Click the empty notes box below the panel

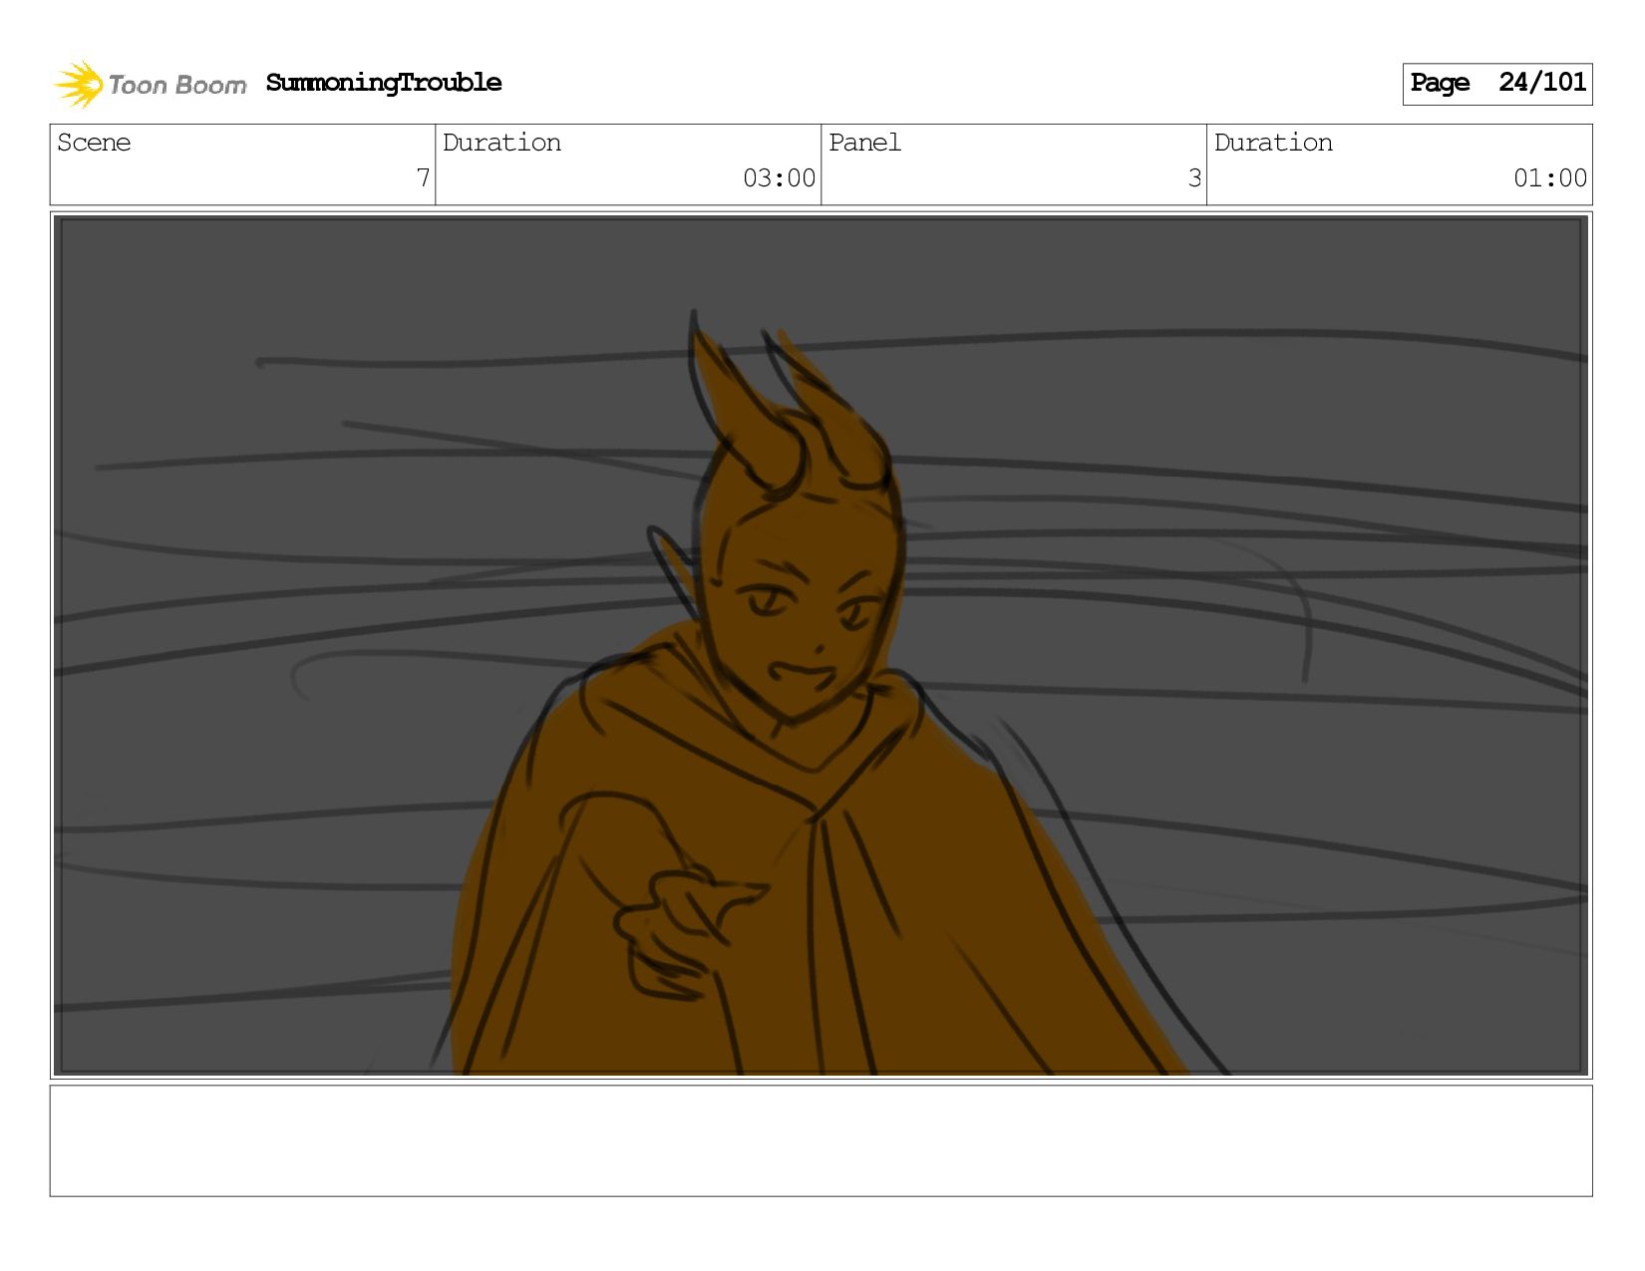821,1140
